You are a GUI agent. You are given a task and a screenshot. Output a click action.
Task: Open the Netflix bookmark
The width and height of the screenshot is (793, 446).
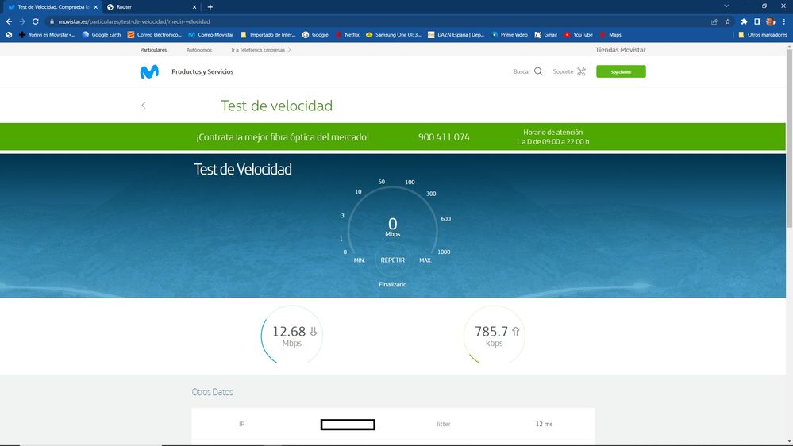click(x=346, y=35)
